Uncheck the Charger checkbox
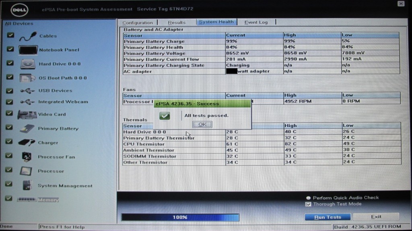 pyautogui.click(x=9, y=142)
